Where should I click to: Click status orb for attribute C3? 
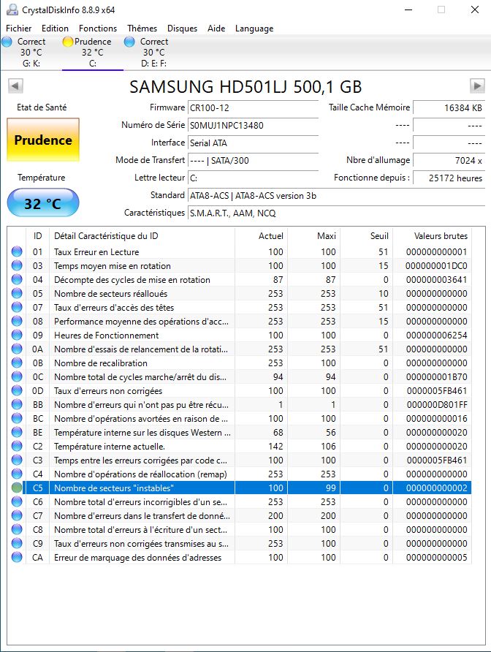17,460
